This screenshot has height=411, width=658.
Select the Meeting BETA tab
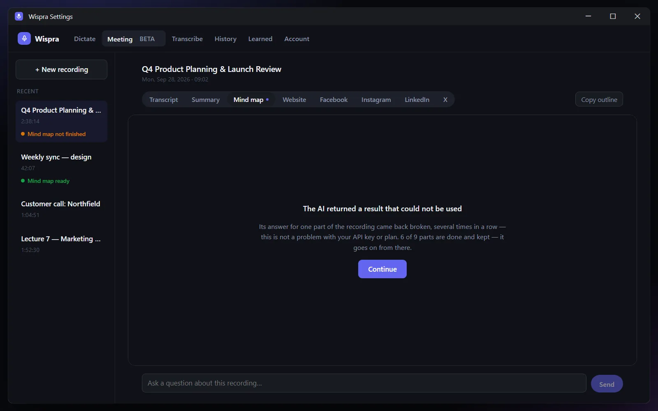click(x=134, y=39)
